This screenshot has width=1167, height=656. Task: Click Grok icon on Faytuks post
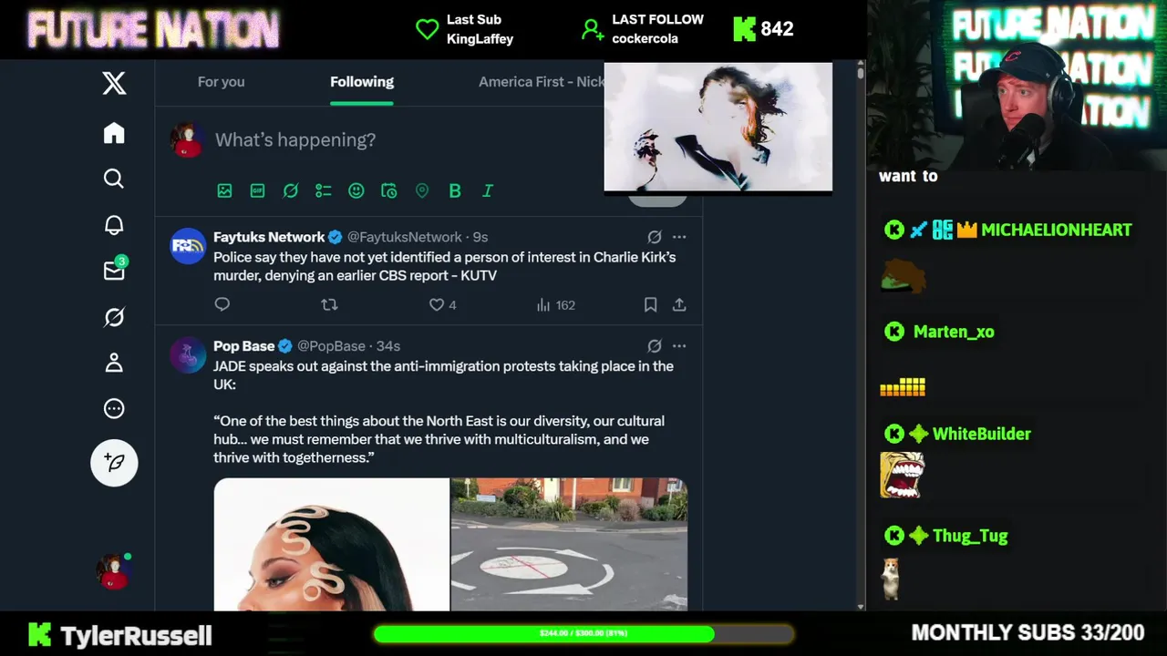tap(655, 237)
